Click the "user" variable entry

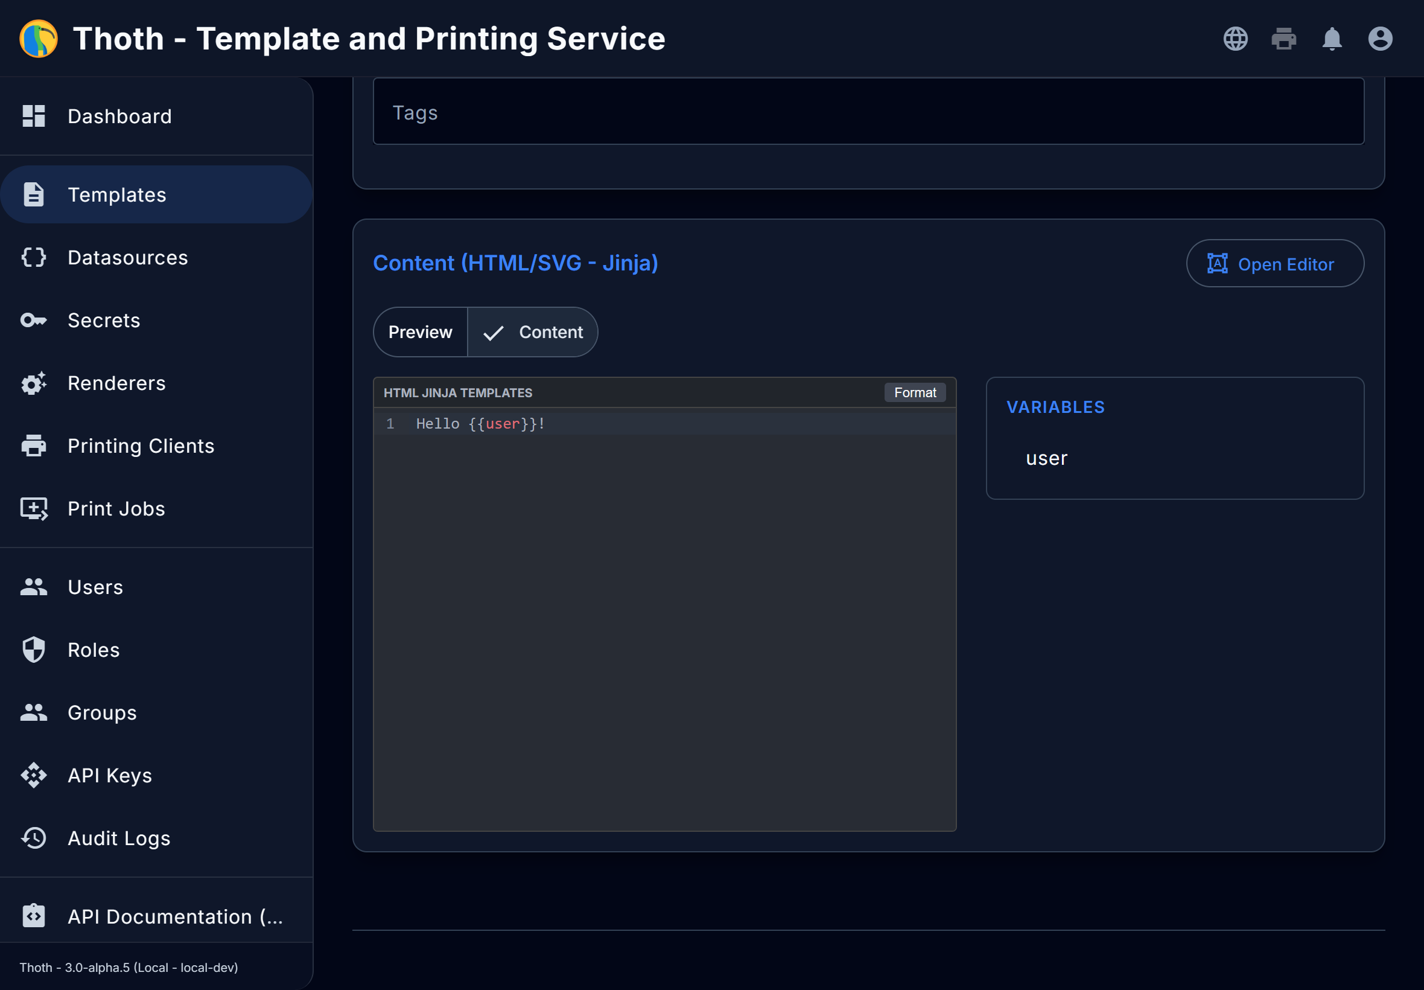1046,458
